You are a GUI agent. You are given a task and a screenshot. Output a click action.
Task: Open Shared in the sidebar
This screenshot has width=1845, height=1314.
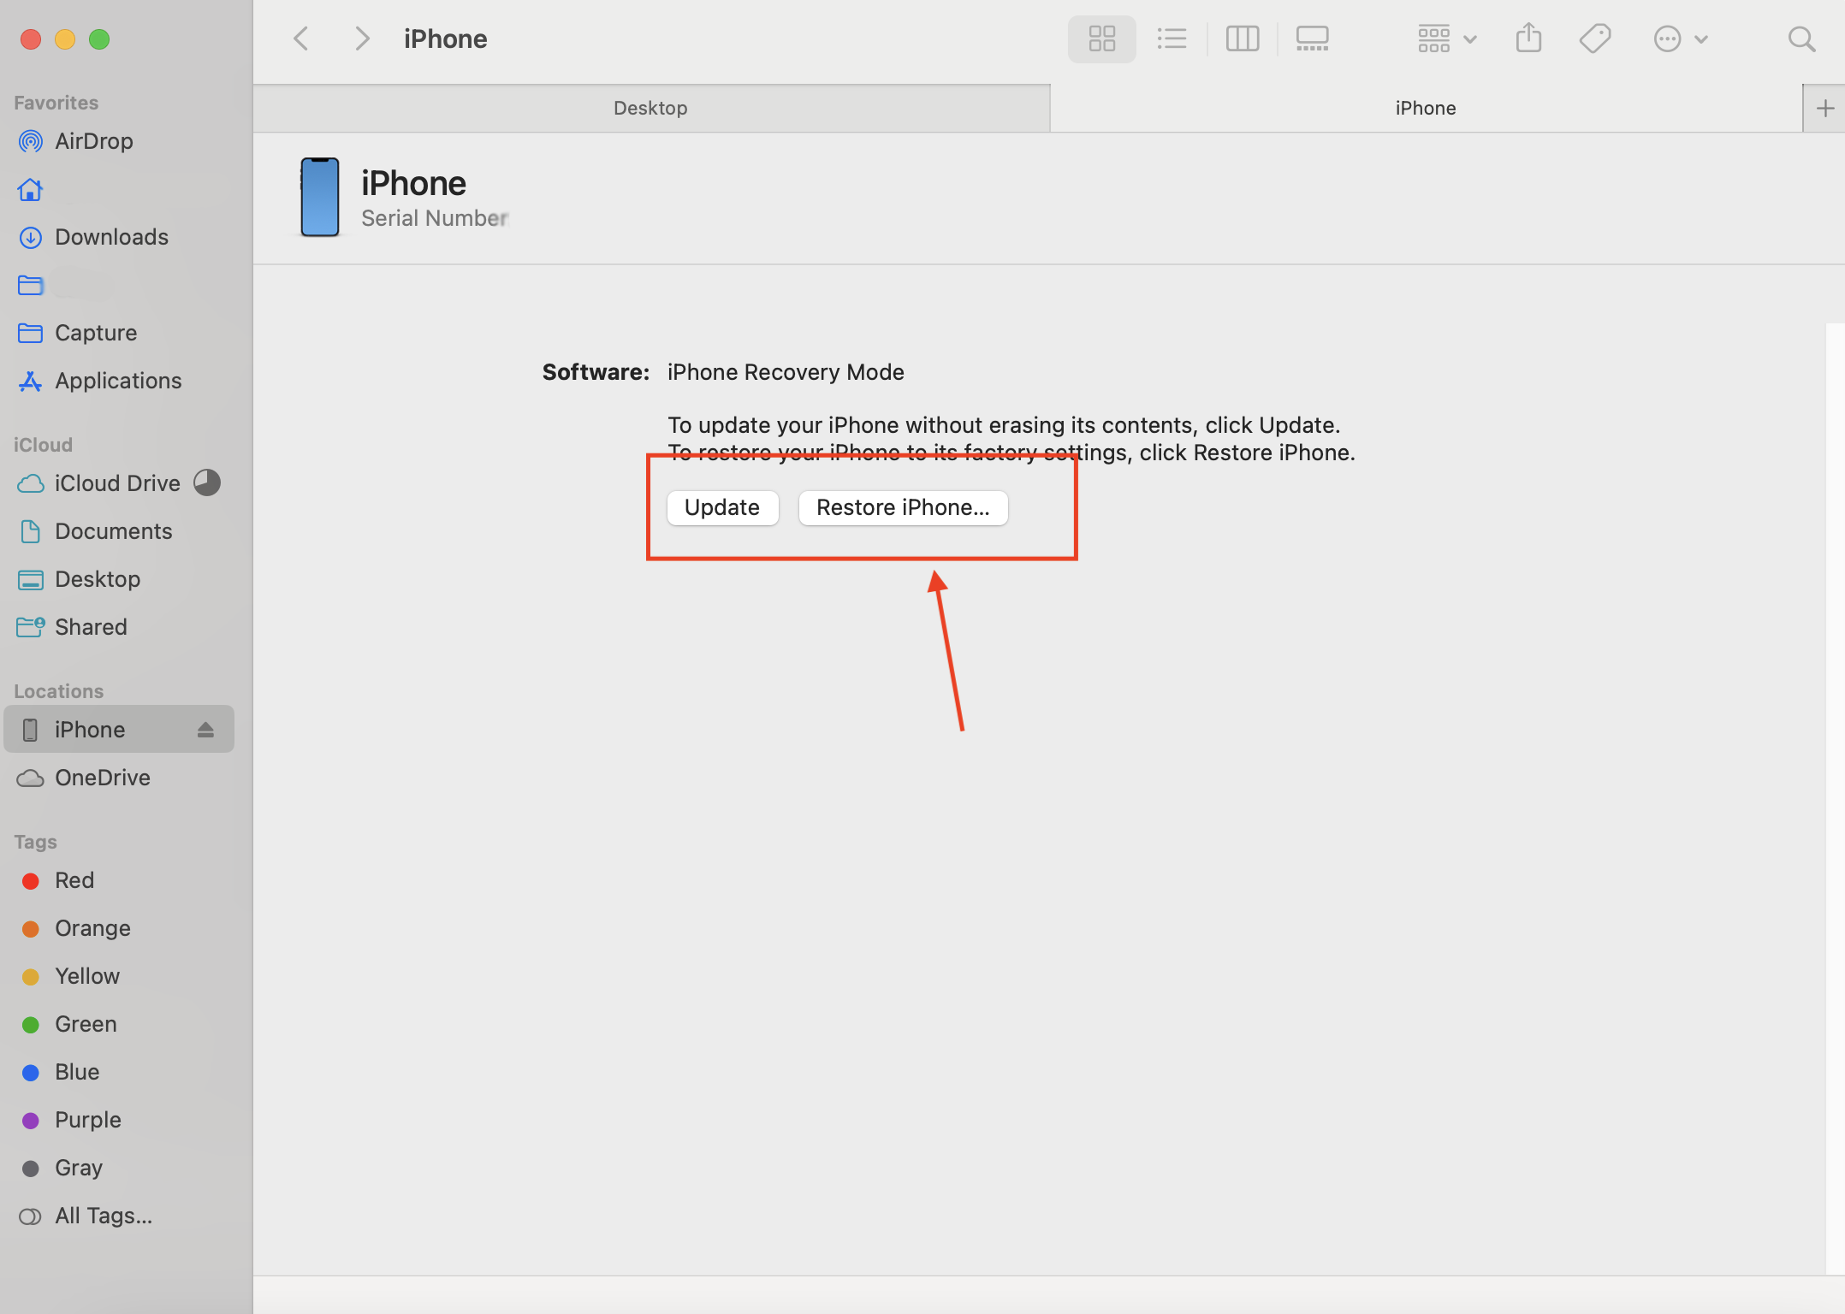[x=119, y=627]
